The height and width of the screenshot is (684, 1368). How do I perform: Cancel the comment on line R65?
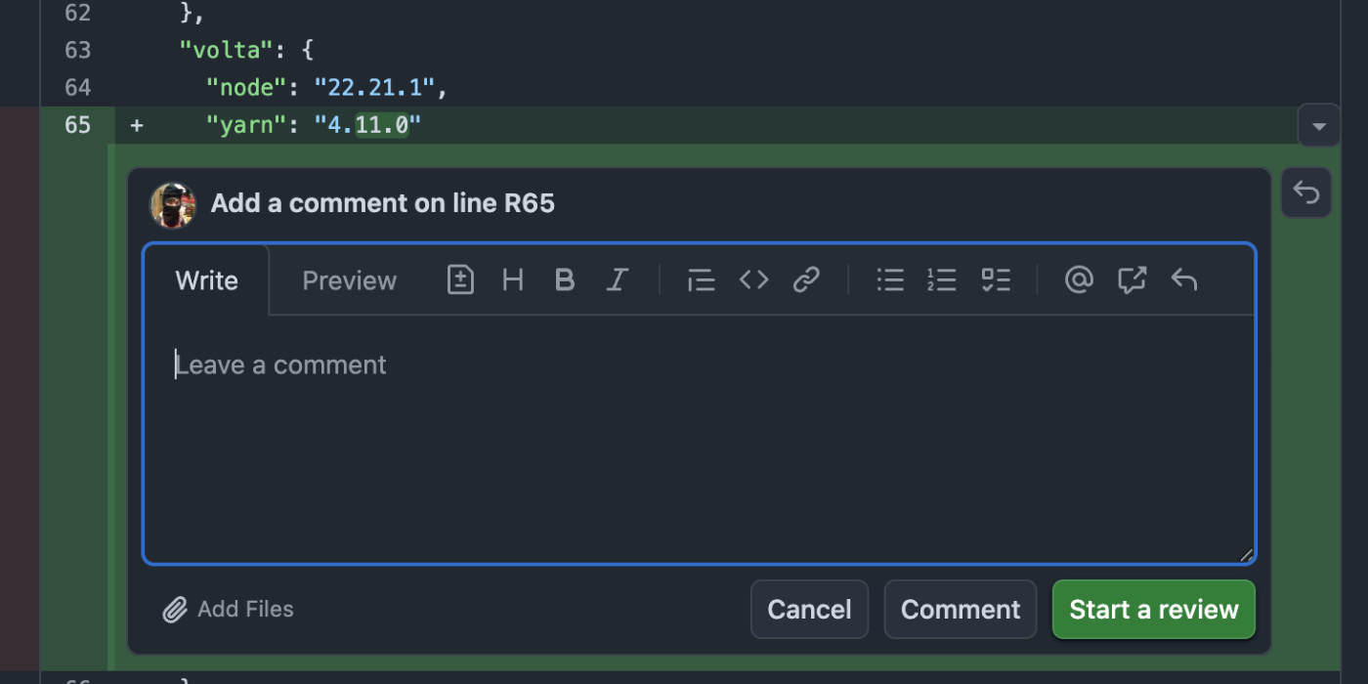[x=809, y=610]
